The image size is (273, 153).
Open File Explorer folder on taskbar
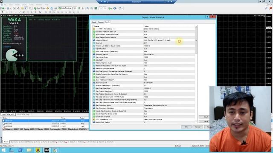[x=29, y=150]
